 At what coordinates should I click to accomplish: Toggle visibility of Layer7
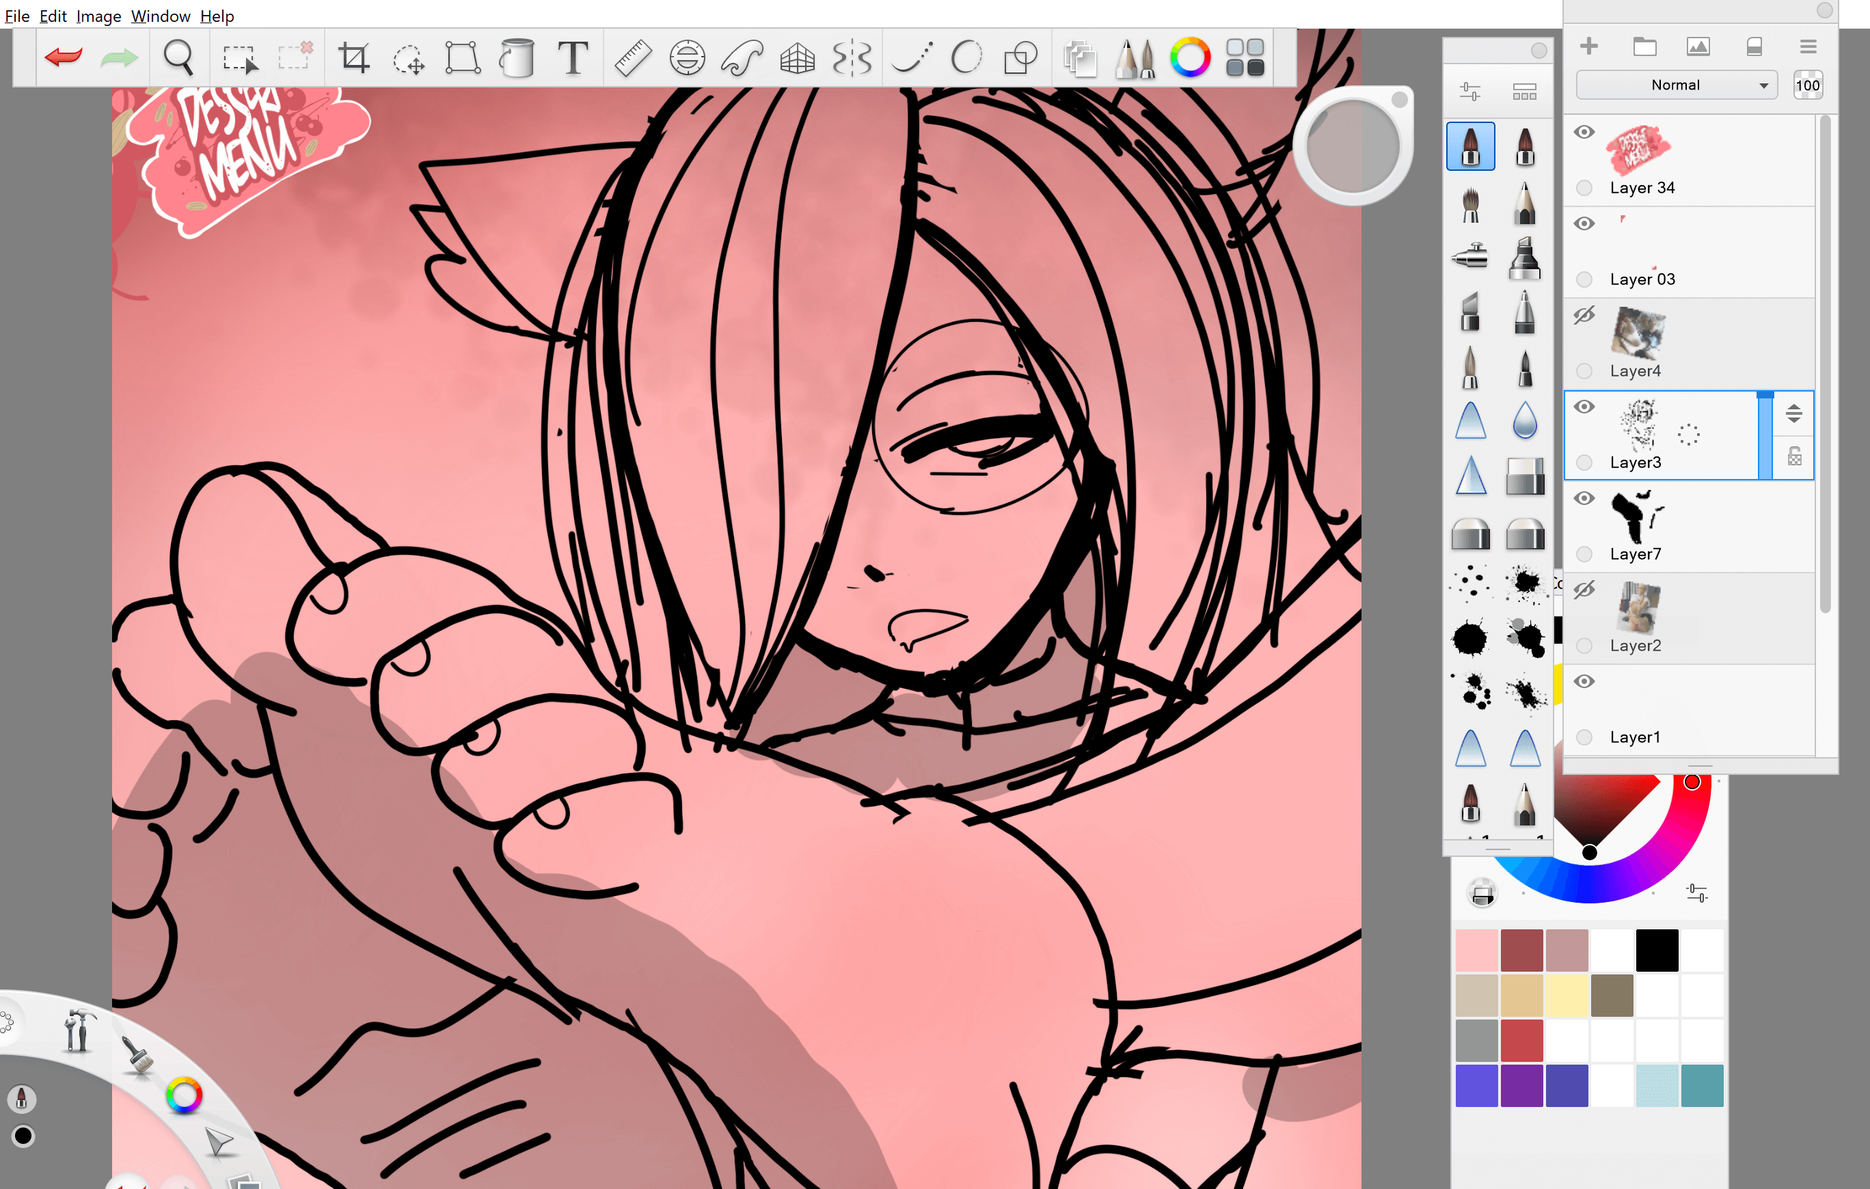coord(1584,499)
